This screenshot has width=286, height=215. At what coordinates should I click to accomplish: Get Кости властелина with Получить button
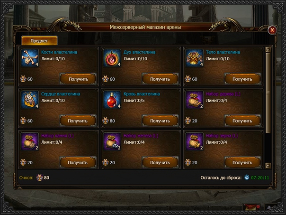[78, 79]
